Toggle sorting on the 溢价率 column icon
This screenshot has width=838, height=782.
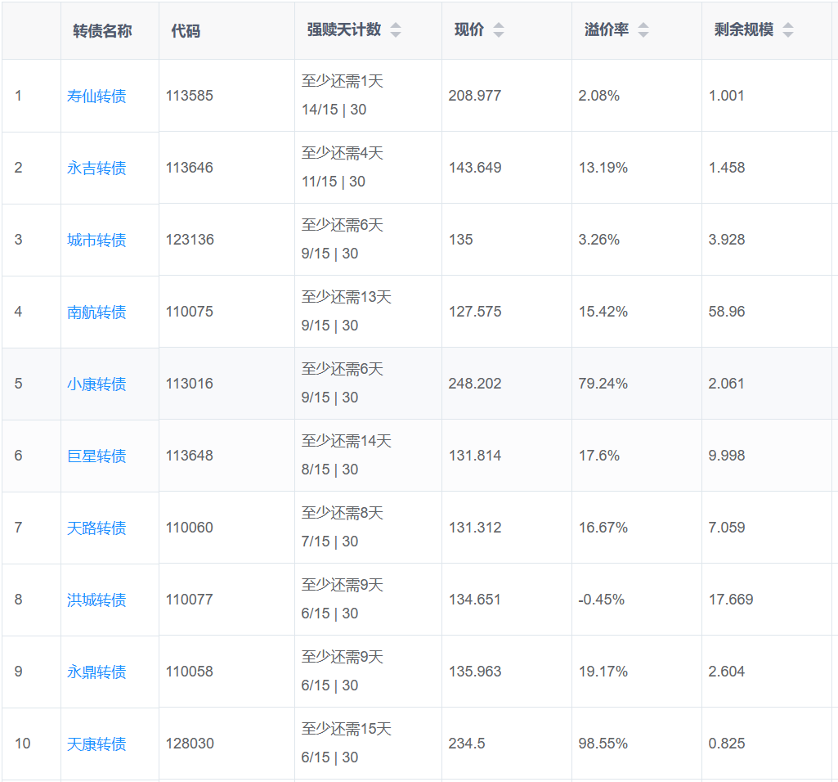[x=643, y=30]
